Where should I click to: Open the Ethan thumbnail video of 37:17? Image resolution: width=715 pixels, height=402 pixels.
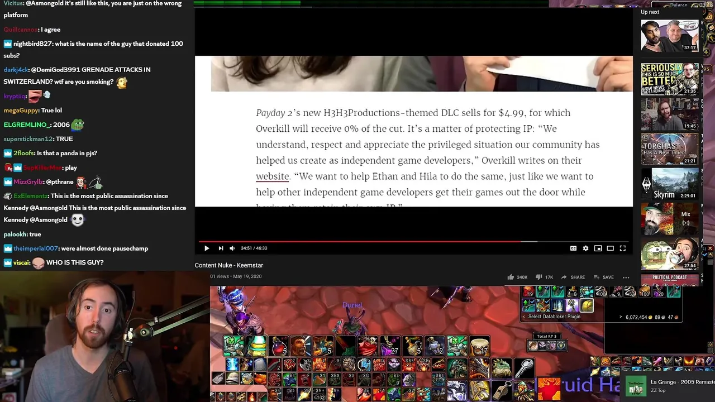click(669, 36)
